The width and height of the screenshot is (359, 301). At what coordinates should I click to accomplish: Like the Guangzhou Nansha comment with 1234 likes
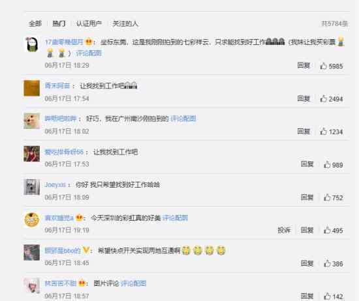pyautogui.click(x=332, y=132)
